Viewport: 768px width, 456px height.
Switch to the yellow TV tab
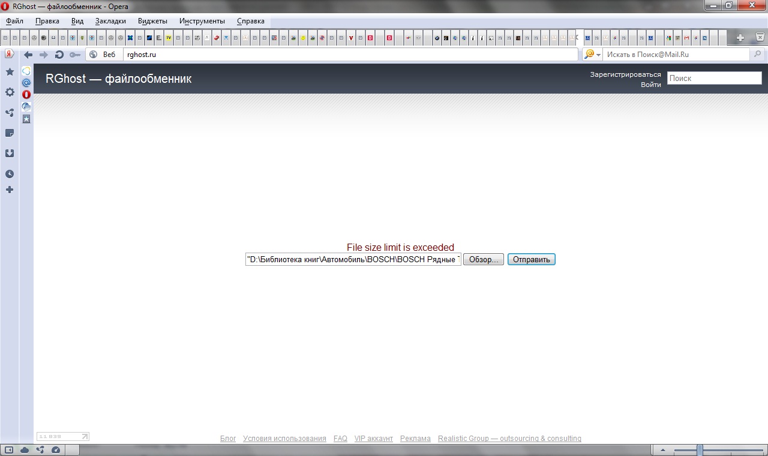tap(169, 38)
